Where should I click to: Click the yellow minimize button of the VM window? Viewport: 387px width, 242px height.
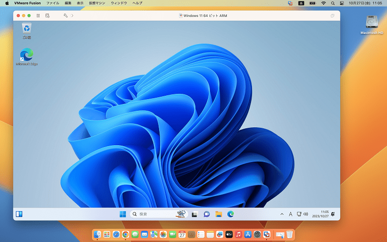click(x=23, y=15)
